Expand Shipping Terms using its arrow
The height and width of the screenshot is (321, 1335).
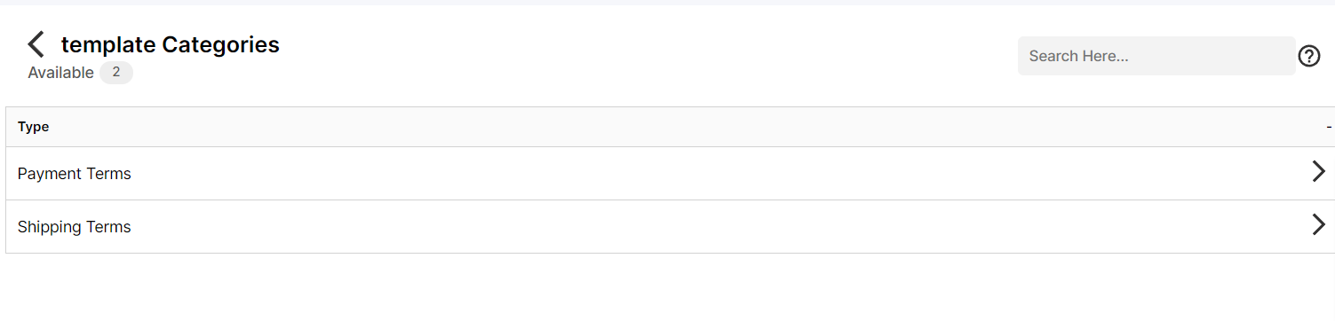tap(1318, 225)
